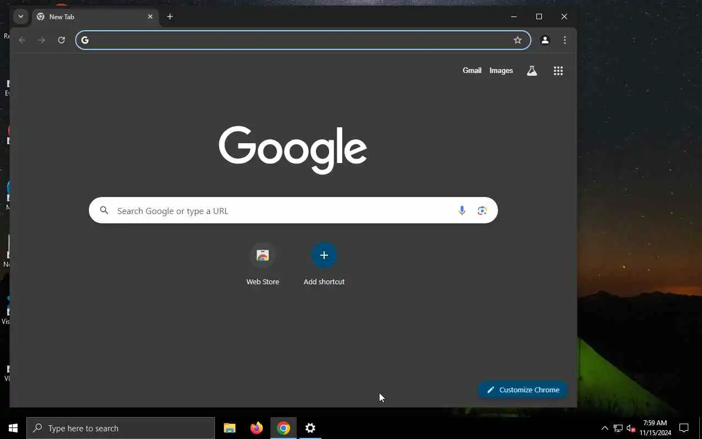Image resolution: width=702 pixels, height=439 pixels.
Task: Open the notification center icon
Action: tap(684, 428)
